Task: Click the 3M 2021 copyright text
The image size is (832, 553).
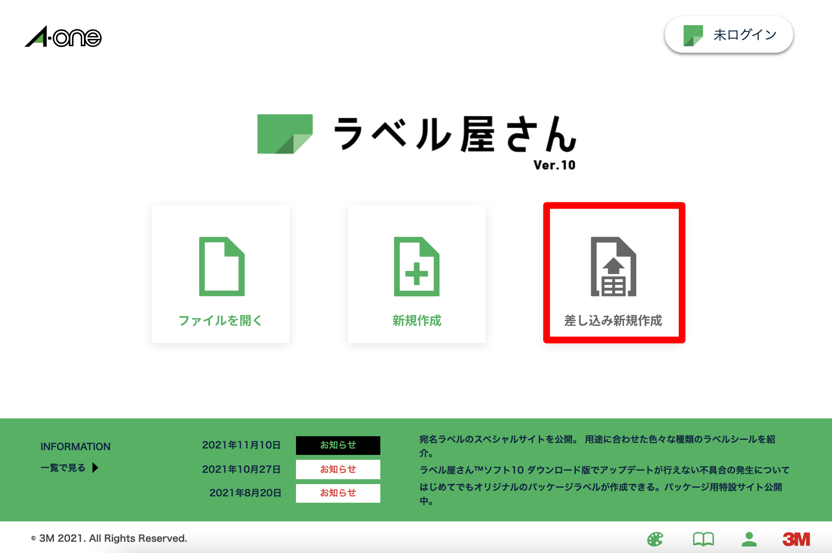Action: point(109,538)
